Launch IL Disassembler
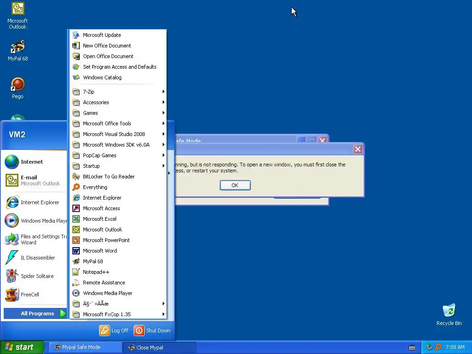Screen dimensions: 472x354 (35, 258)
